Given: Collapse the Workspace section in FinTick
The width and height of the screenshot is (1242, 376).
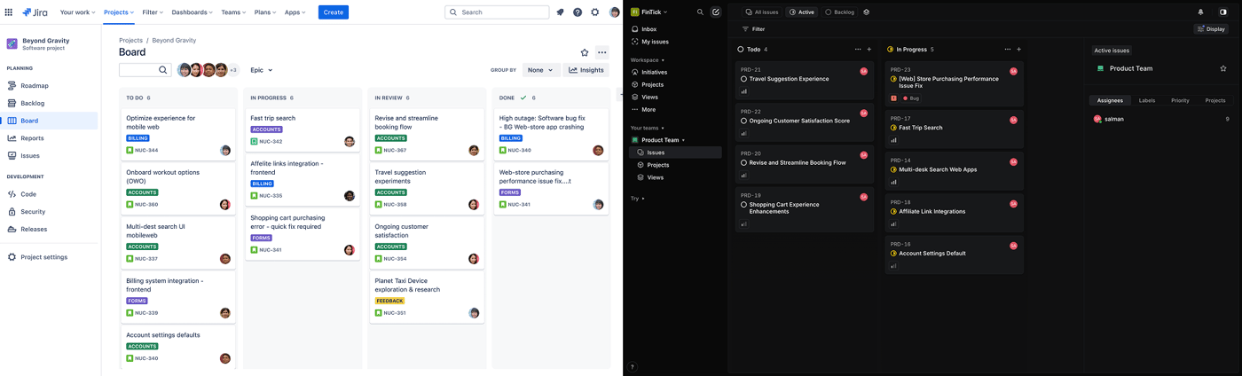Looking at the screenshot, I should pos(648,60).
